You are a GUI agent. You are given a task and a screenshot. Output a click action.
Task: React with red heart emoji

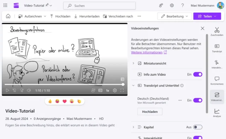[x=65, y=101]
